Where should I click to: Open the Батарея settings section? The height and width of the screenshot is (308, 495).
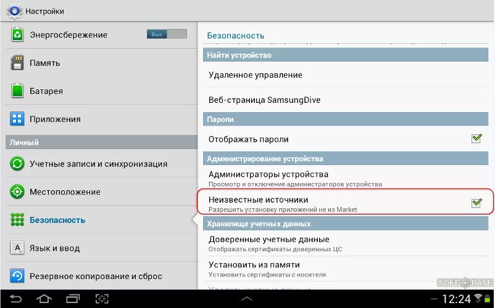(x=102, y=91)
